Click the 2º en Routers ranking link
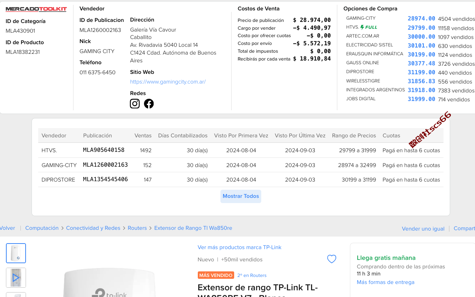Viewport: 475px width, 297px height. [252, 275]
